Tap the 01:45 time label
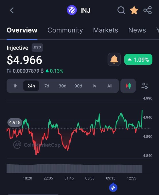Viewport: 159px width, 195px height. pyautogui.click(x=69, y=178)
